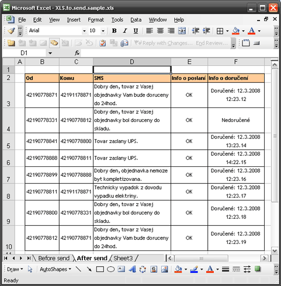Click column D header
Image resolution: width=281 pixels, height=286 pixels.
pyautogui.click(x=132, y=62)
